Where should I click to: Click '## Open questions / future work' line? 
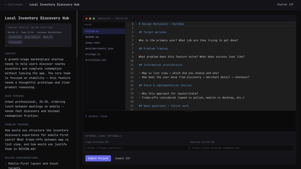point(164,106)
